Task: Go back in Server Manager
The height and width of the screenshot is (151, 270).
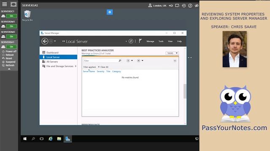Action: [x=45, y=41]
